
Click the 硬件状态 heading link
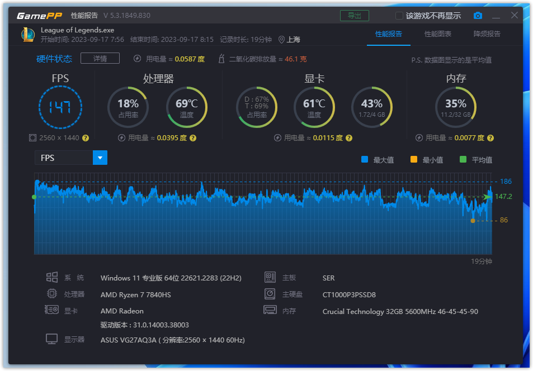(54, 59)
